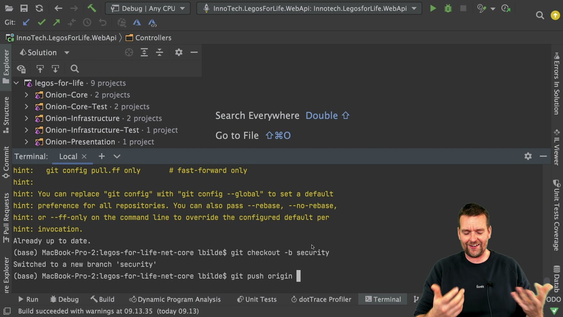Open Search Everywhere magnifier in top right

pyautogui.click(x=540, y=15)
